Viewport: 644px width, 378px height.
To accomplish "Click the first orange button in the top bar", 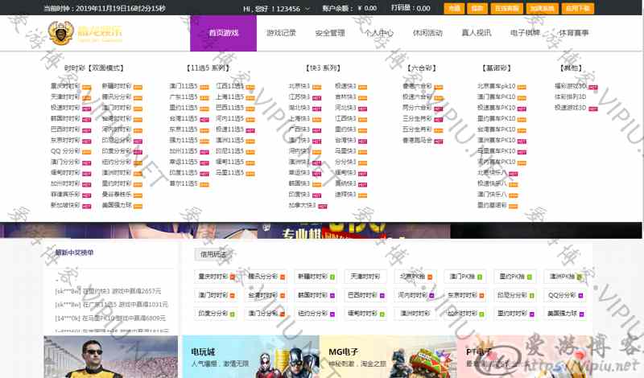I will tap(454, 8).
